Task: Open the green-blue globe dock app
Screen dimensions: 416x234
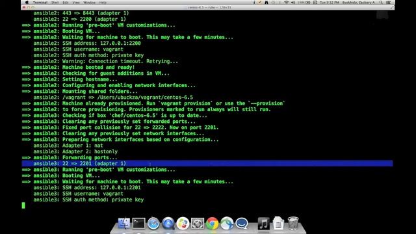Action: (x=227, y=224)
